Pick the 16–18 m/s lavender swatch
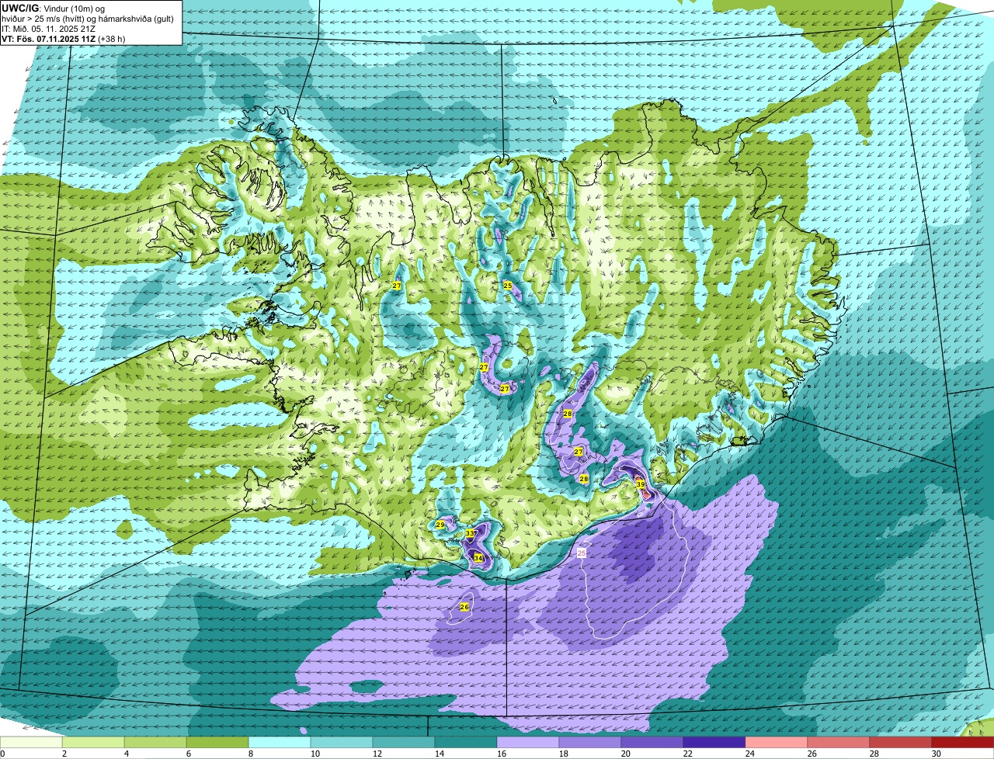994x759 pixels. click(528, 743)
